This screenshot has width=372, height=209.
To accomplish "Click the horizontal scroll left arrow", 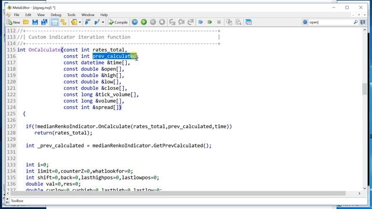I will click(x=8, y=193).
